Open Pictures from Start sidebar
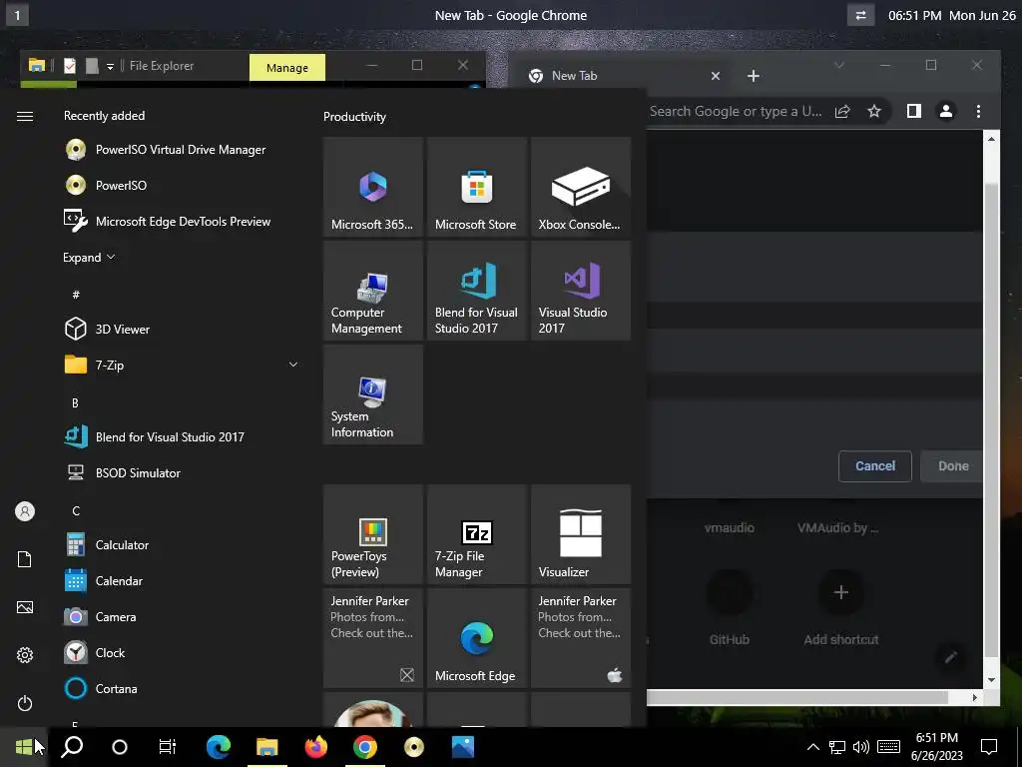Viewport: 1022px width, 767px height. [x=25, y=607]
